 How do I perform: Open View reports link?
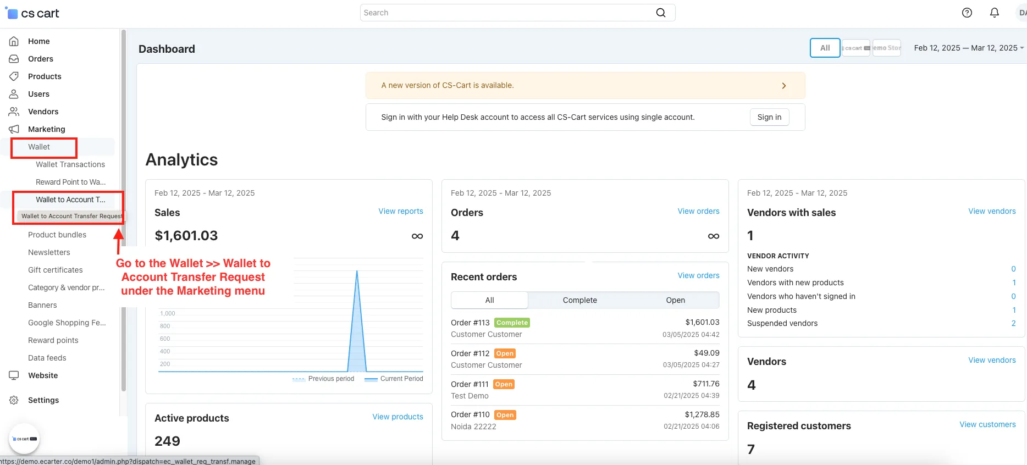pos(401,211)
